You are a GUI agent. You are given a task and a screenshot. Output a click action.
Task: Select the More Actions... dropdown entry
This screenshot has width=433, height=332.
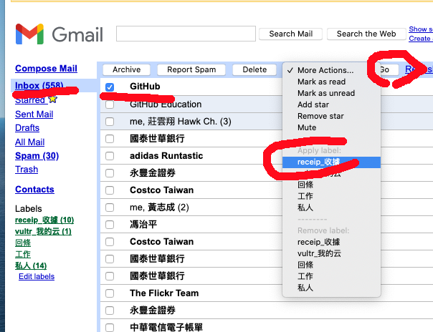tap(325, 70)
